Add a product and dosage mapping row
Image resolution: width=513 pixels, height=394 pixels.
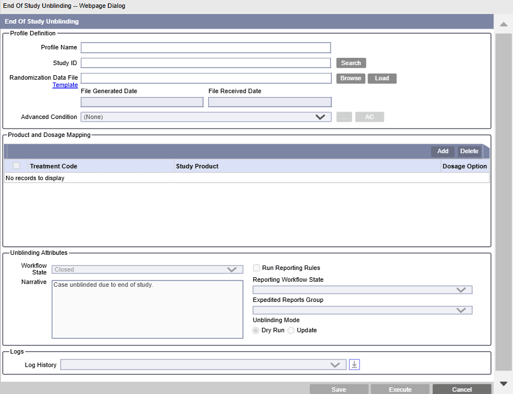tap(443, 151)
